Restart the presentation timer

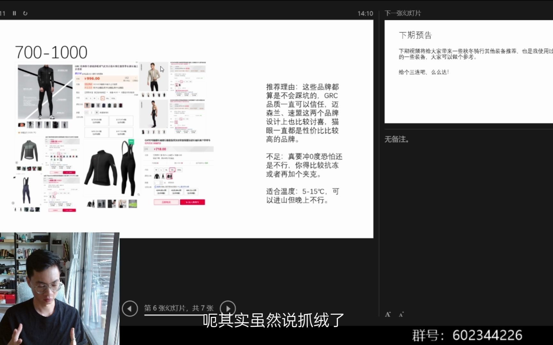(x=25, y=13)
